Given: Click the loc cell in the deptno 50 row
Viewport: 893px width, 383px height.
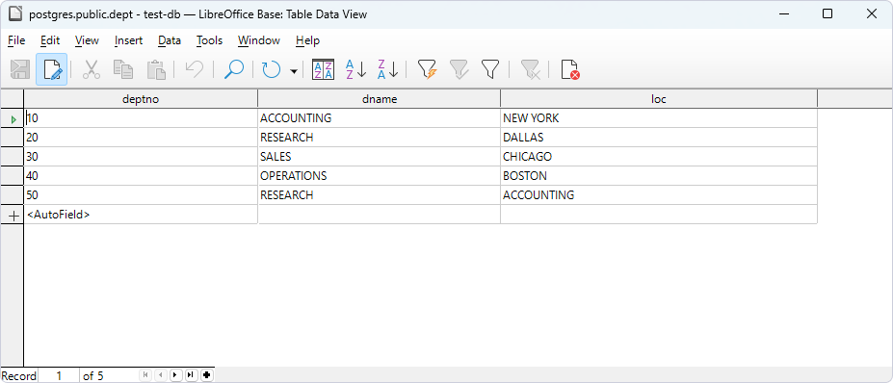Looking at the screenshot, I should pos(659,195).
